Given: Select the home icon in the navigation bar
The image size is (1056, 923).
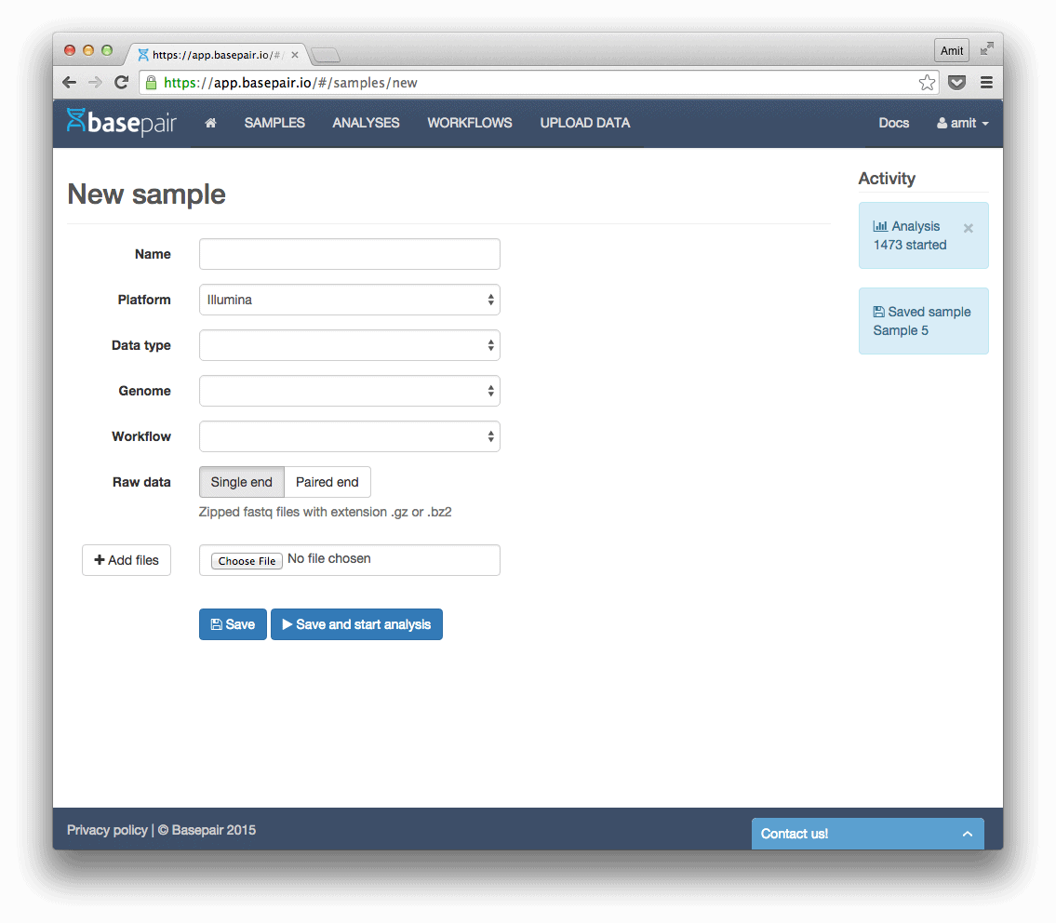Looking at the screenshot, I should pyautogui.click(x=209, y=122).
